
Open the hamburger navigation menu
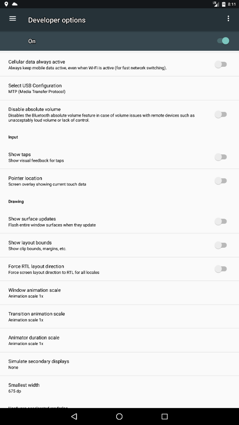[12, 19]
